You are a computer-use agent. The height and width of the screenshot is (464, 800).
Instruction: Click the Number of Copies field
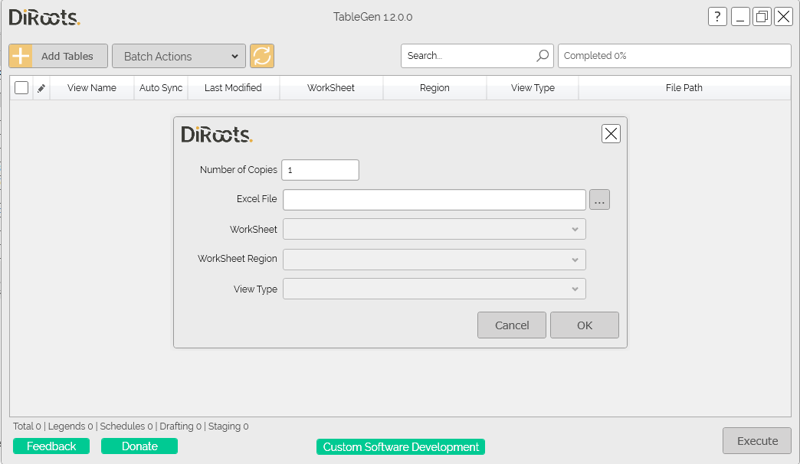(x=320, y=170)
